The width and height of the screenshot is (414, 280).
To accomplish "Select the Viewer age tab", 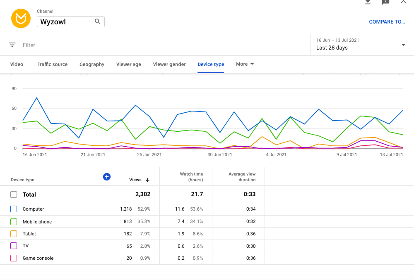I will pyautogui.click(x=129, y=64).
